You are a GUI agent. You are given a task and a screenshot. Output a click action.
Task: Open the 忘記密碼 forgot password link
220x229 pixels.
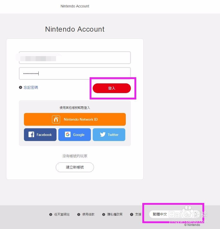pos(31,87)
